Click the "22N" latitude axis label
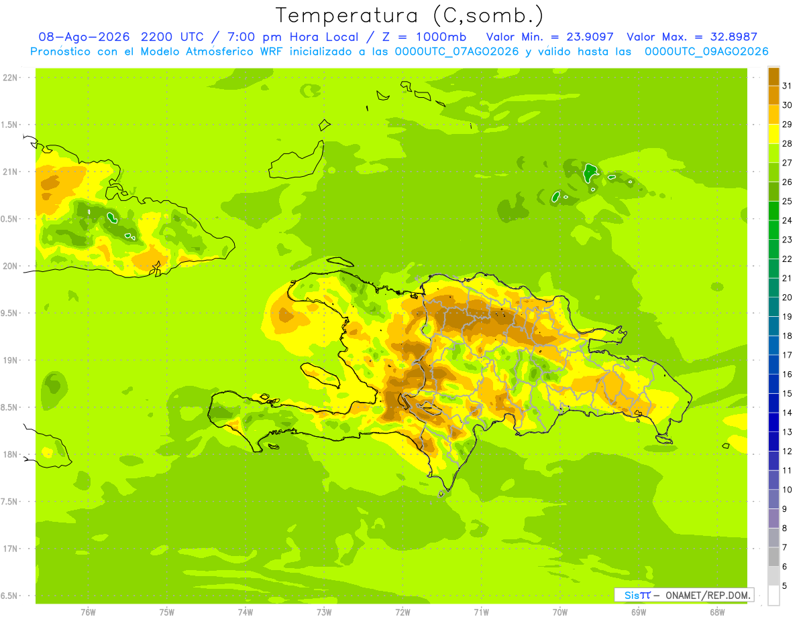This screenshot has height=621, width=805. (x=10, y=78)
